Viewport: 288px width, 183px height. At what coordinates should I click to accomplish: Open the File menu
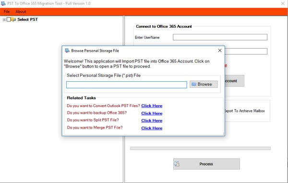click(7, 11)
